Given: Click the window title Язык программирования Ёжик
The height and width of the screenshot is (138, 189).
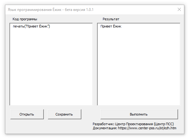Looking at the screenshot, I should pos(35,10).
